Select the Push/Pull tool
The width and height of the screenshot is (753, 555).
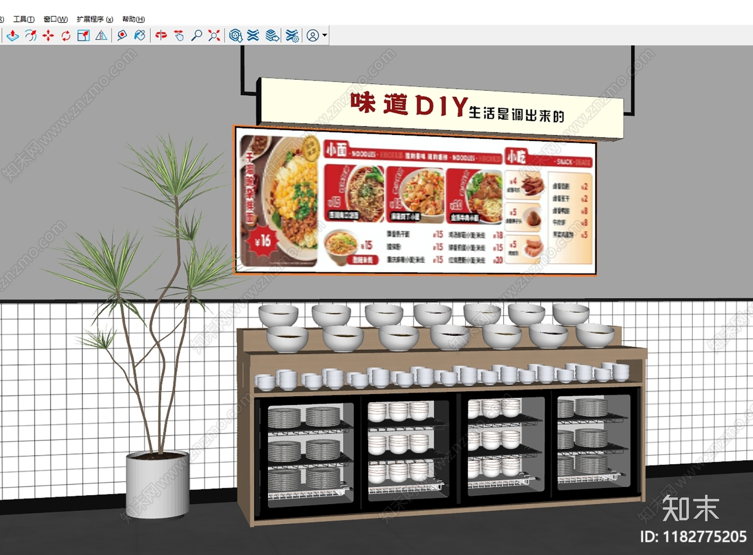(x=13, y=35)
